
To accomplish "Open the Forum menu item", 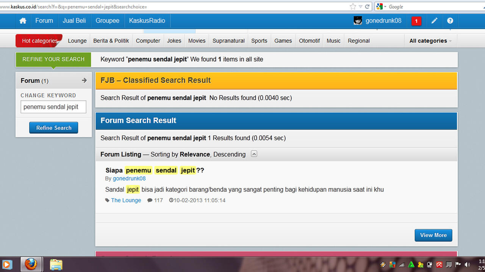I will pos(44,21).
